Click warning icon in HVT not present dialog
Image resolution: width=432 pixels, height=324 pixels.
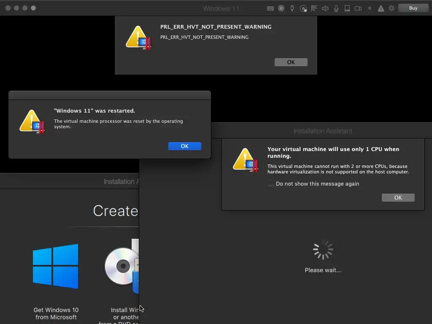138,38
